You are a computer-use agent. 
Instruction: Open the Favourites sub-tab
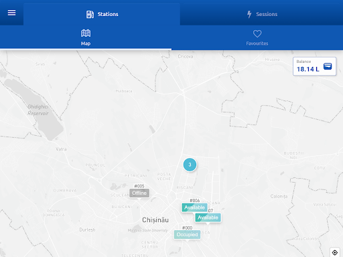tap(257, 37)
